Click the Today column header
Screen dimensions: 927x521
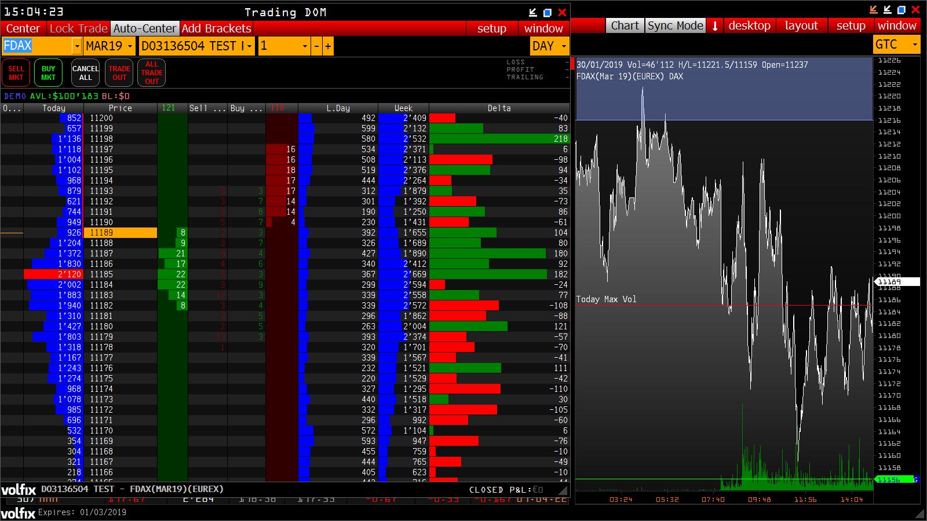(x=54, y=108)
